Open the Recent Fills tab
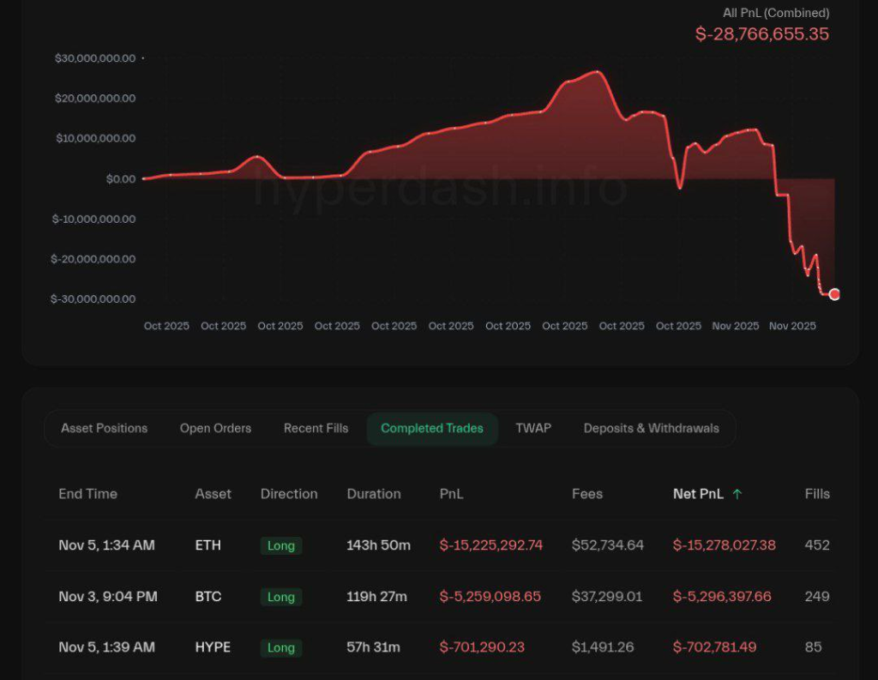Image resolution: width=878 pixels, height=680 pixels. [316, 428]
